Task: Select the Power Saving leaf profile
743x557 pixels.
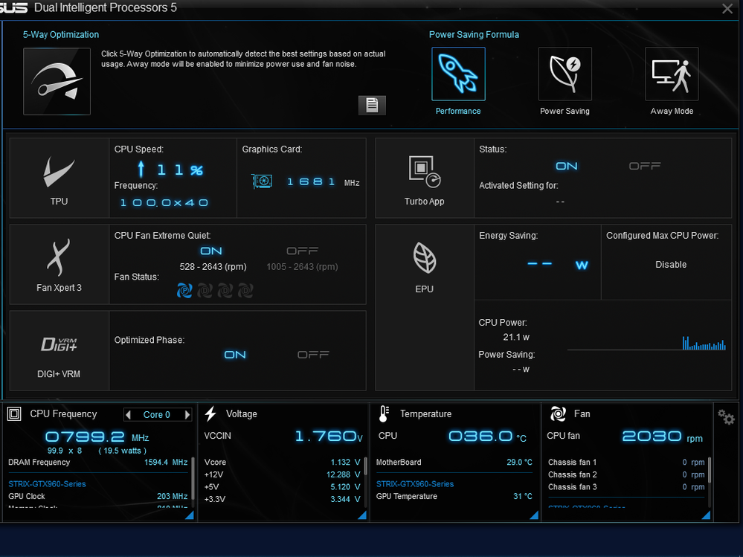Action: [565, 74]
